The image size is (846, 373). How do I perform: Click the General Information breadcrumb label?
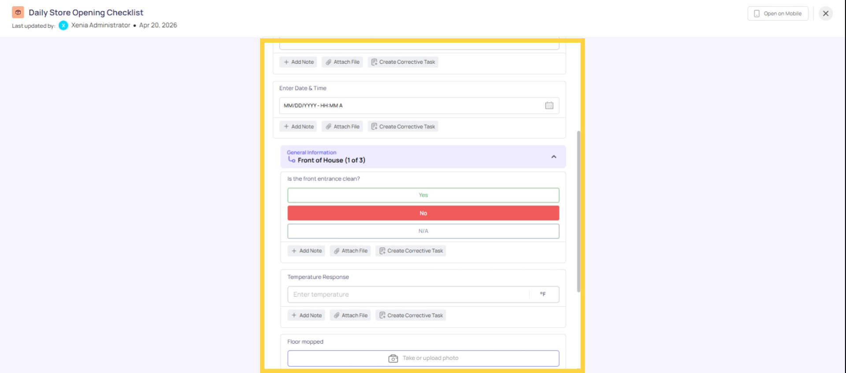click(312, 153)
